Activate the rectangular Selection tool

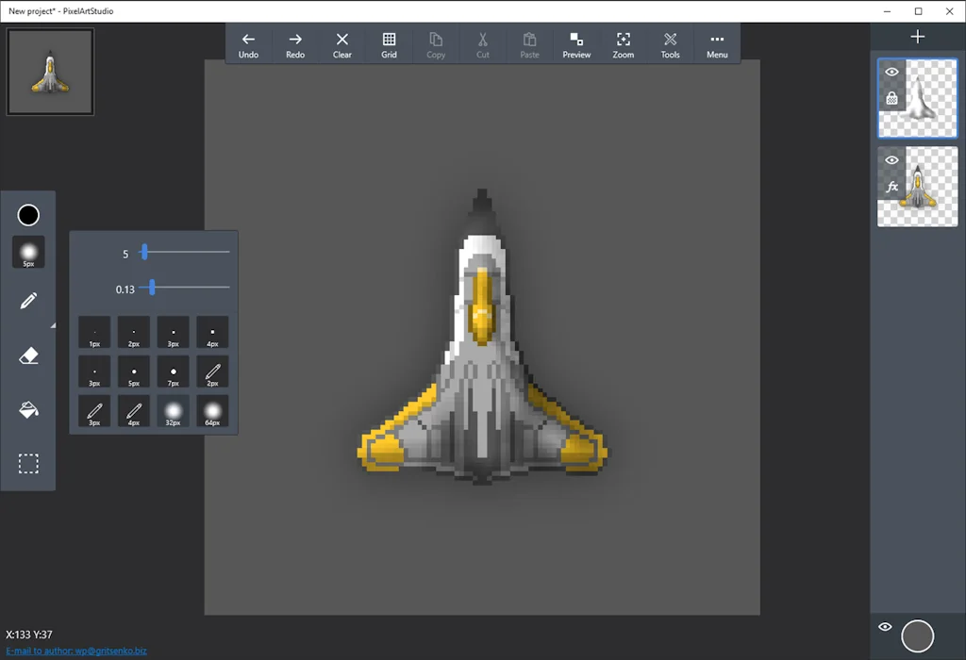tap(28, 463)
